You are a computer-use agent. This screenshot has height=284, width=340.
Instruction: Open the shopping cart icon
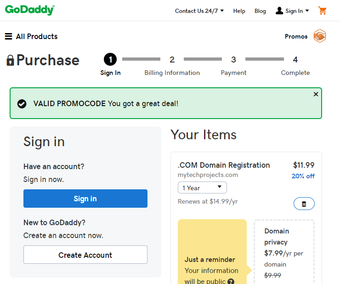(x=322, y=11)
